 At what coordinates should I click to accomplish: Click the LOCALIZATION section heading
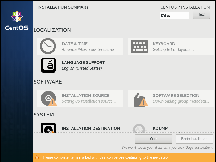click(52, 30)
